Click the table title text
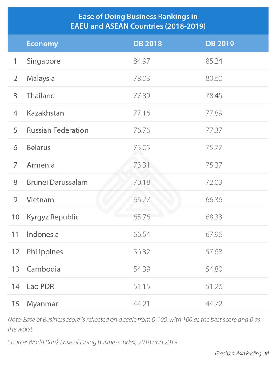 (x=138, y=21)
